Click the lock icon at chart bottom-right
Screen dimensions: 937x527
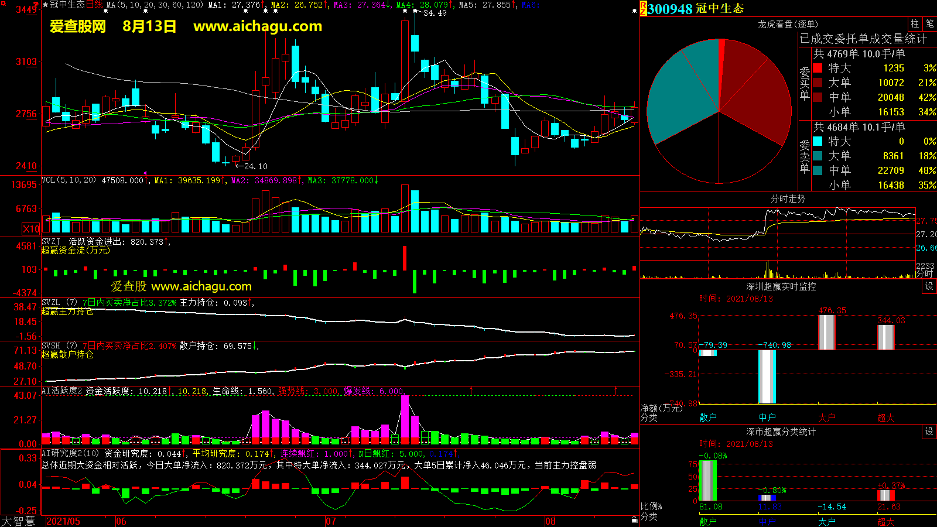634,520
